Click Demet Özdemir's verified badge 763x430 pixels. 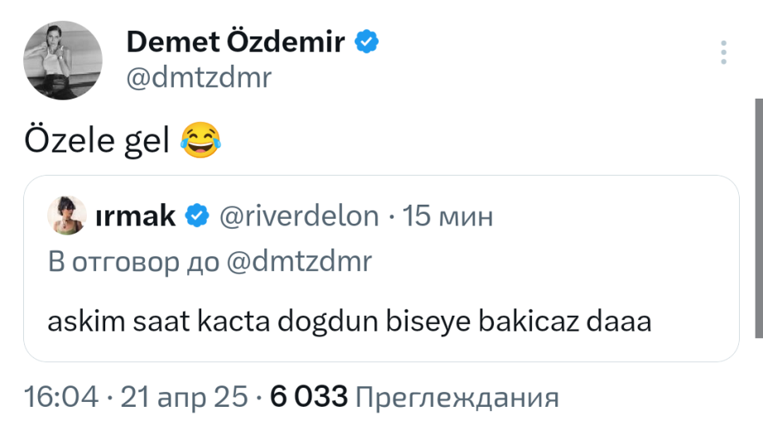[367, 41]
